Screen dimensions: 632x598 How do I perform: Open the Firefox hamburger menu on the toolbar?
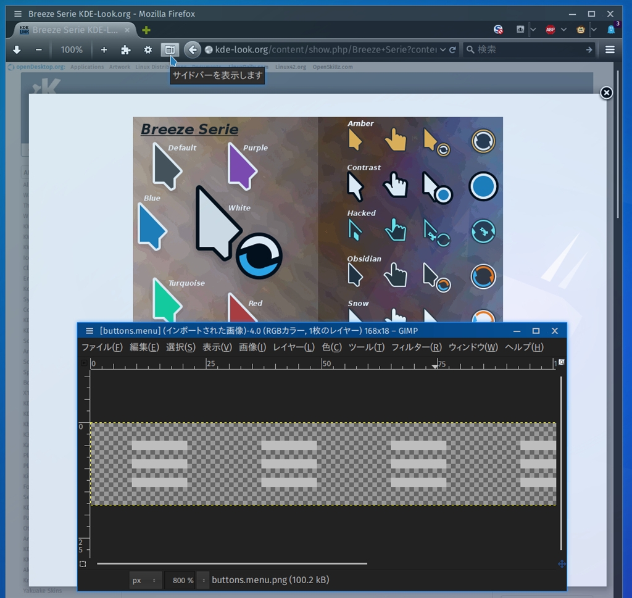click(610, 50)
